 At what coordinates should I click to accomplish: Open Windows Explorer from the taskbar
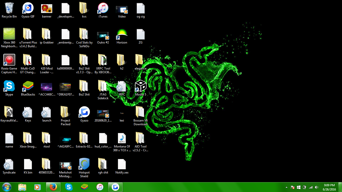(x=22, y=187)
